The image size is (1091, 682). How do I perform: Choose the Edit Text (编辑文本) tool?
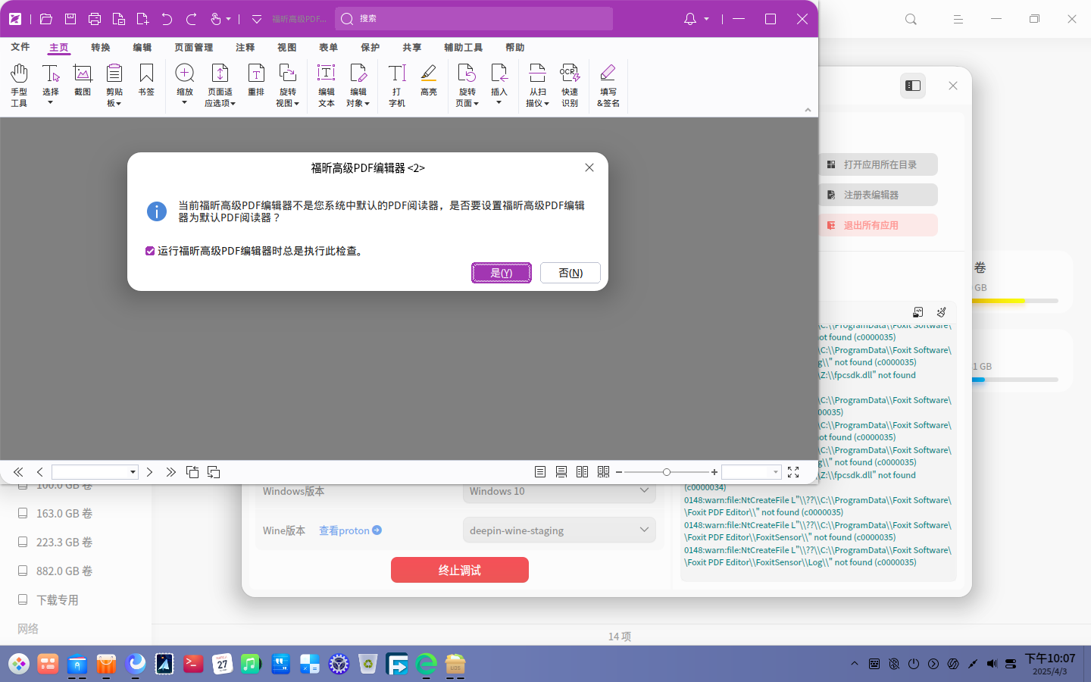click(327, 85)
